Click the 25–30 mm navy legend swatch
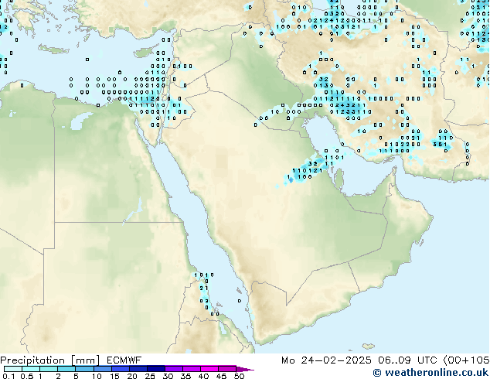The width and height of the screenshot is (490, 379). [156, 369]
